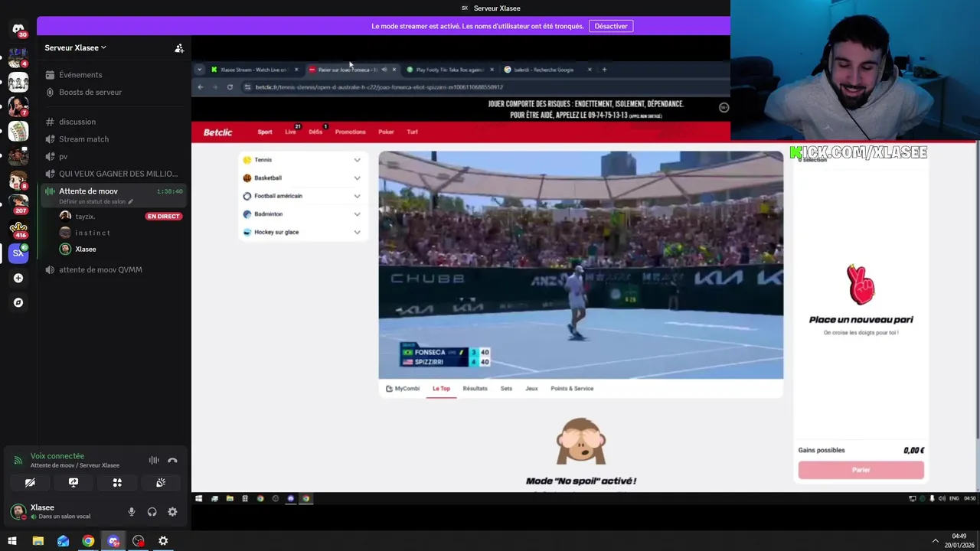This screenshot has width=980, height=551.
Task: Click the Parier bet button
Action: 861,470
